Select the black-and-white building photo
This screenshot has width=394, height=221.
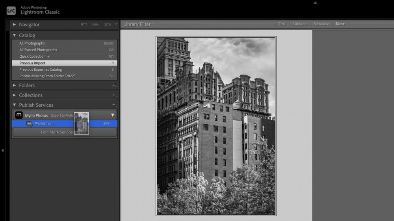tap(216, 126)
